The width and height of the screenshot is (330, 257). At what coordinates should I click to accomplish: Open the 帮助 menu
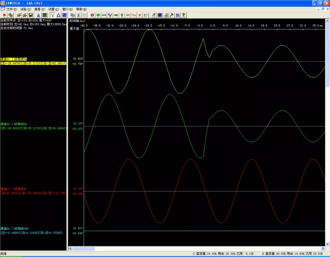point(81,9)
